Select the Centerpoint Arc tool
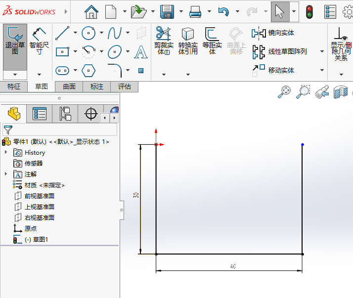Image resolution: width=353 pixels, height=298 pixels. click(88, 52)
